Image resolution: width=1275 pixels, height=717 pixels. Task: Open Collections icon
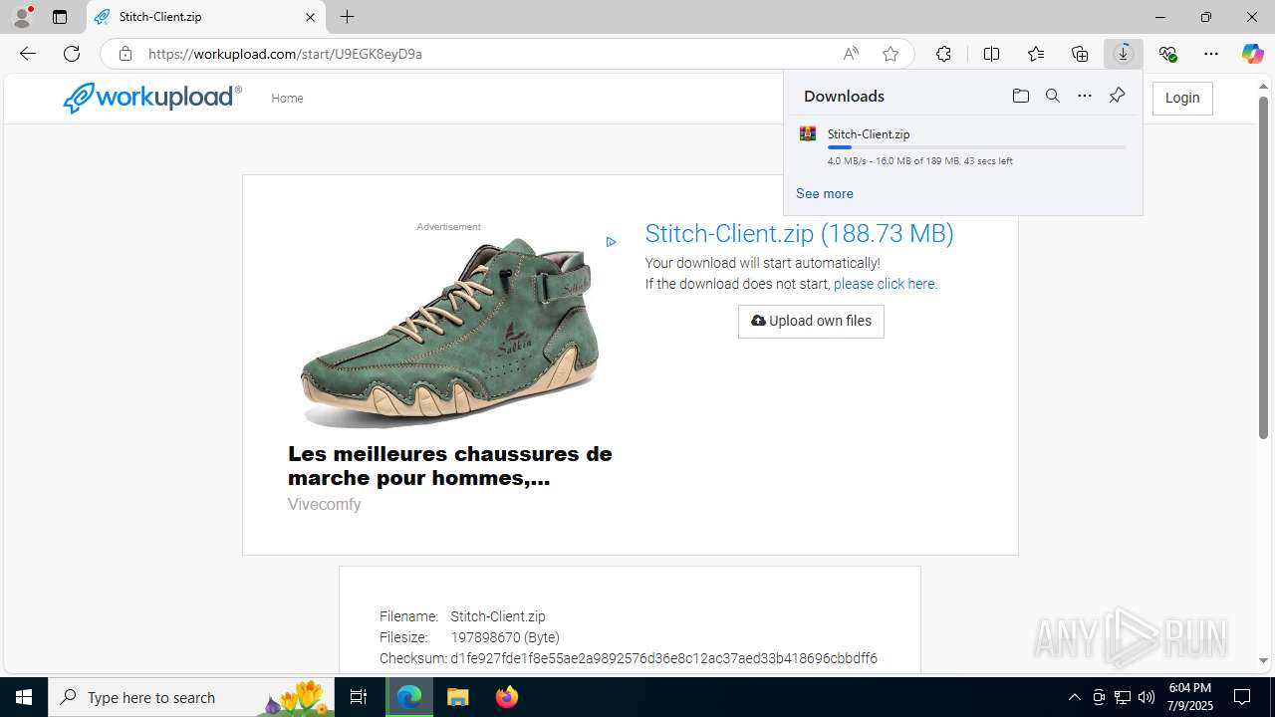click(x=1080, y=54)
